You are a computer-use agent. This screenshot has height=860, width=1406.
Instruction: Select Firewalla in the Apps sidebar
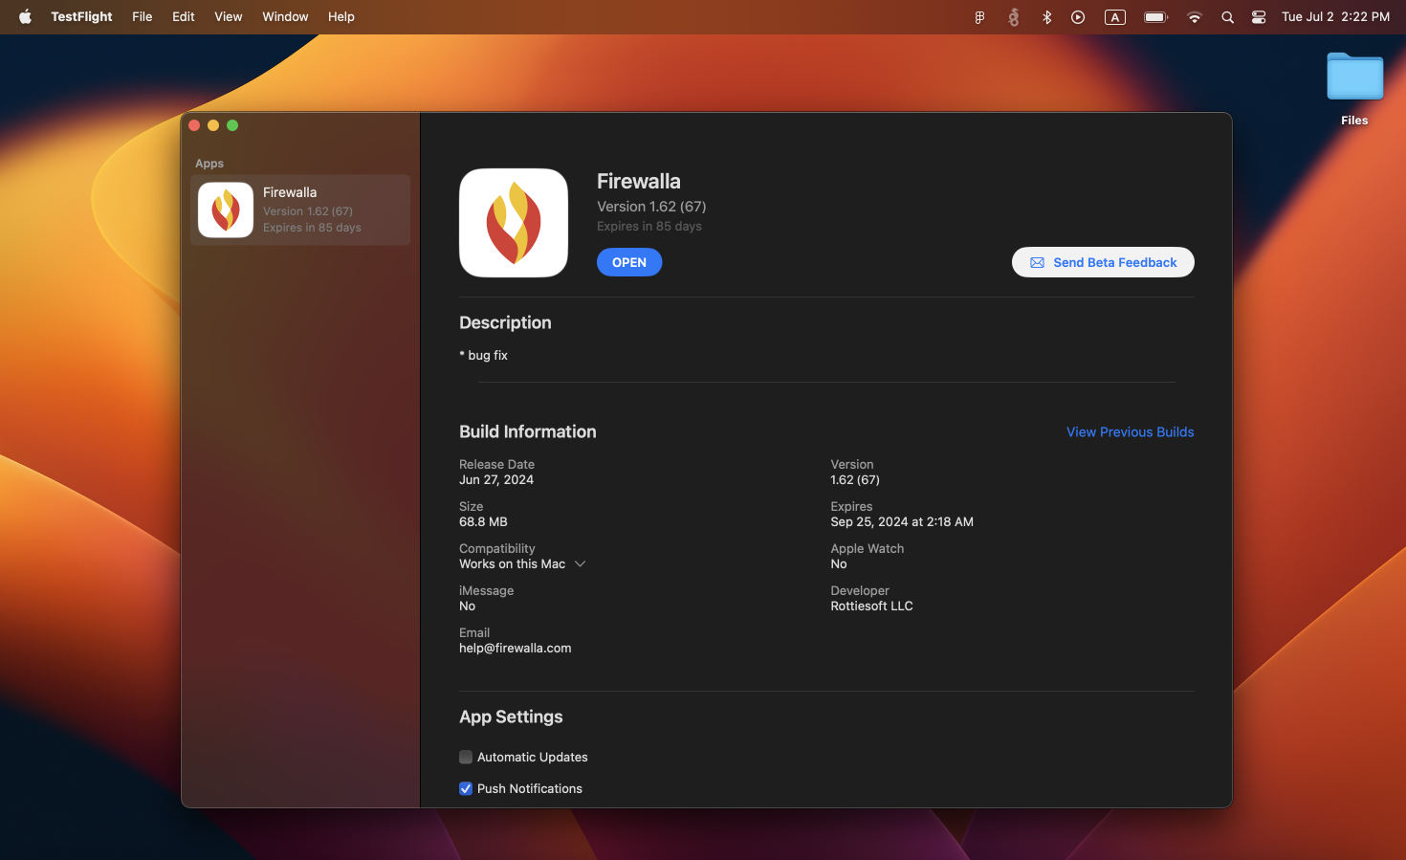300,209
